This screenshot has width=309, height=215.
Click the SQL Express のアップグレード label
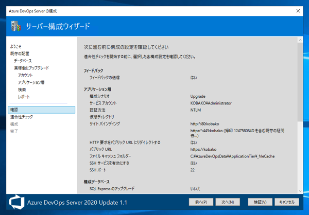pos(112,189)
